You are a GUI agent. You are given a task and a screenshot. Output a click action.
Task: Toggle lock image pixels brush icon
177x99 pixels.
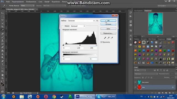(146, 78)
